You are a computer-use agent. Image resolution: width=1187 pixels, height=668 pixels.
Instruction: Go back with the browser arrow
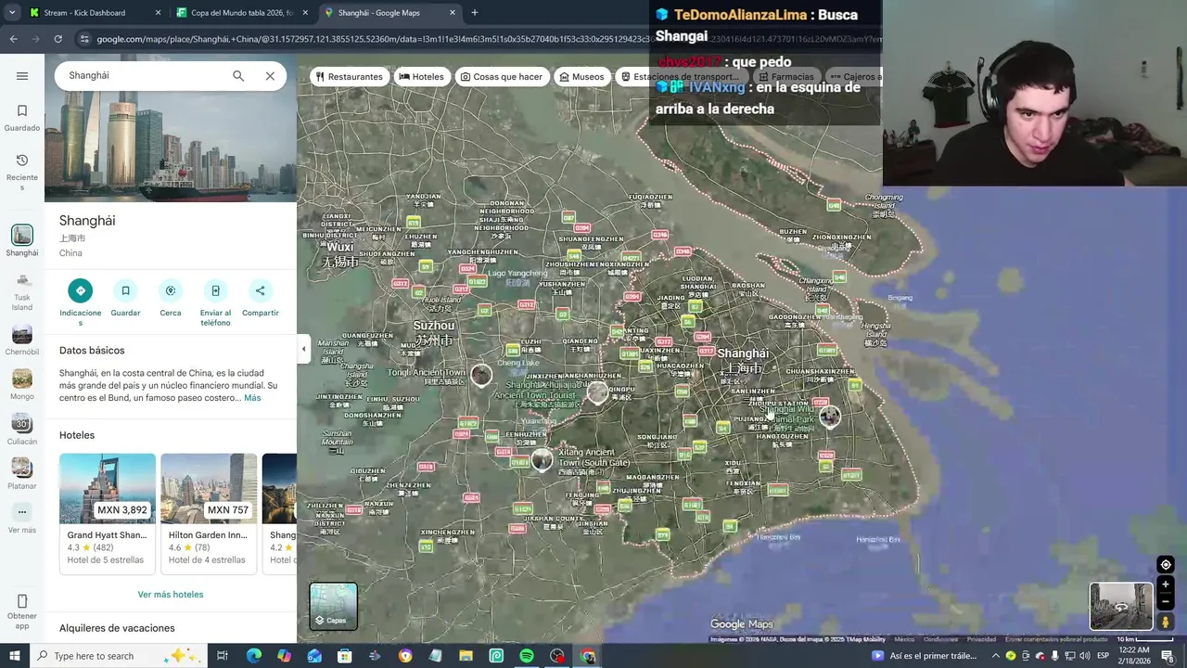(x=13, y=39)
